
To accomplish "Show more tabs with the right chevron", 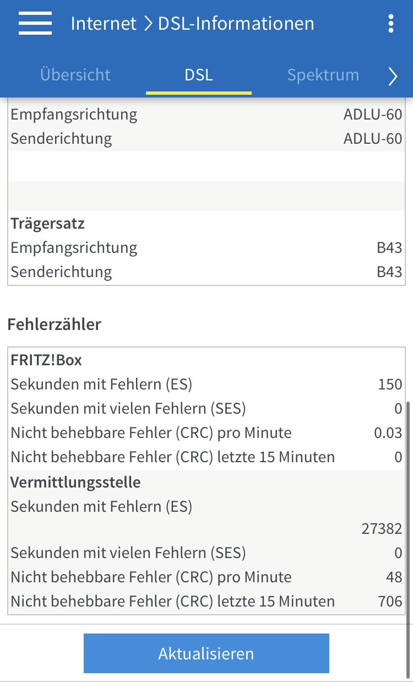I will [393, 77].
